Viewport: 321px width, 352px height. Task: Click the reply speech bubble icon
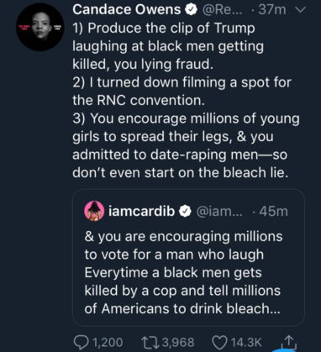[82, 342]
